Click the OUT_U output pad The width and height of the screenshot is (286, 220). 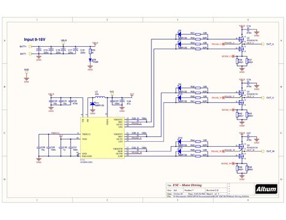(262, 44)
